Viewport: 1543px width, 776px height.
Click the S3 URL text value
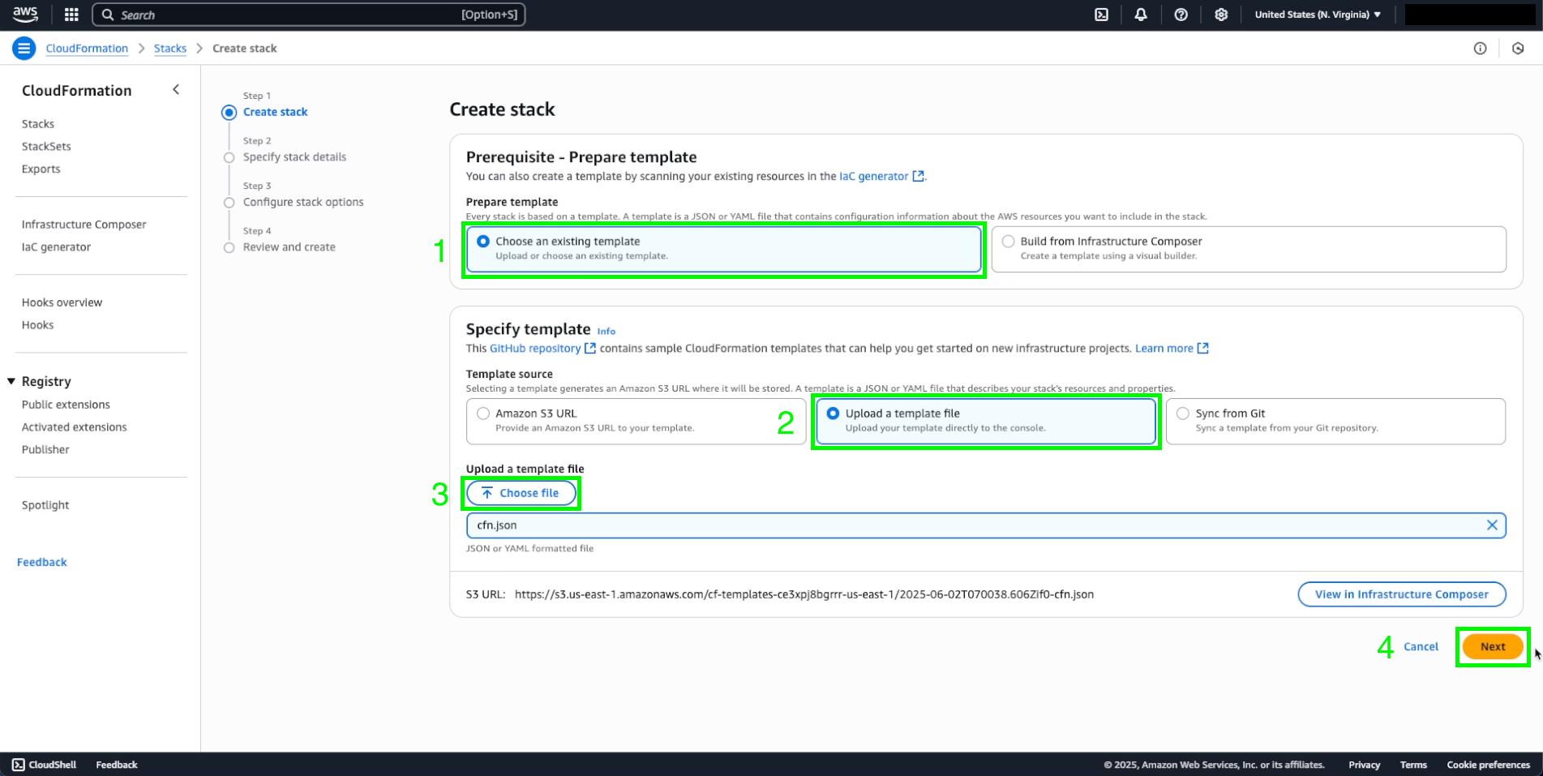tap(804, 594)
